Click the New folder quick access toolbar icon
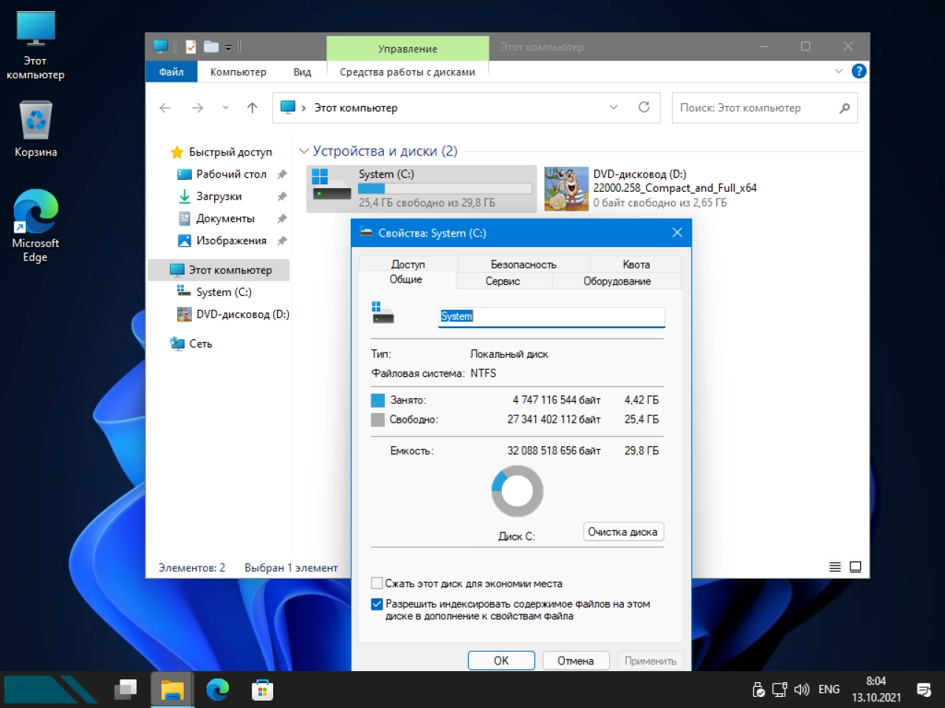The image size is (945, 708). tap(211, 46)
